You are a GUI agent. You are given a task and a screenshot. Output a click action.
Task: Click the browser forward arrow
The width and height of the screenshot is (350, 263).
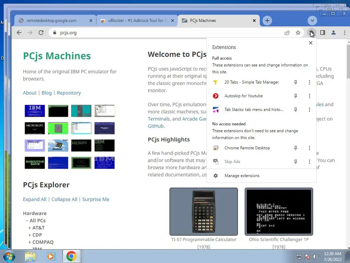30,33
